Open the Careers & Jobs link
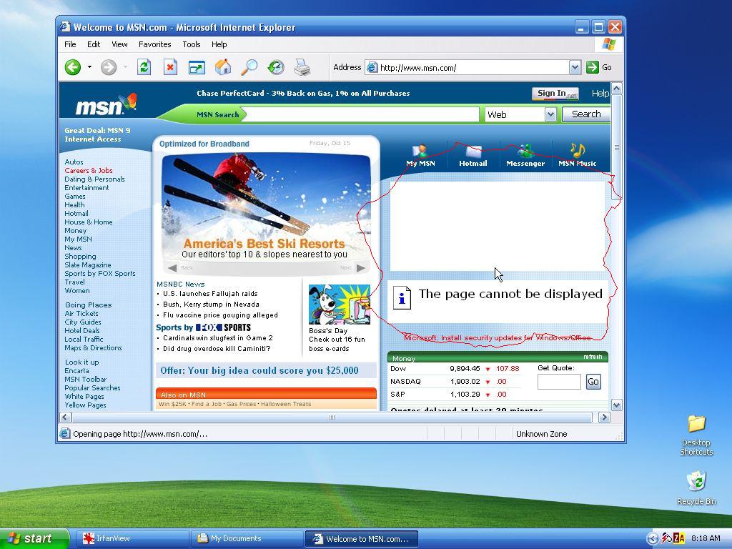The width and height of the screenshot is (732, 549). tap(88, 170)
